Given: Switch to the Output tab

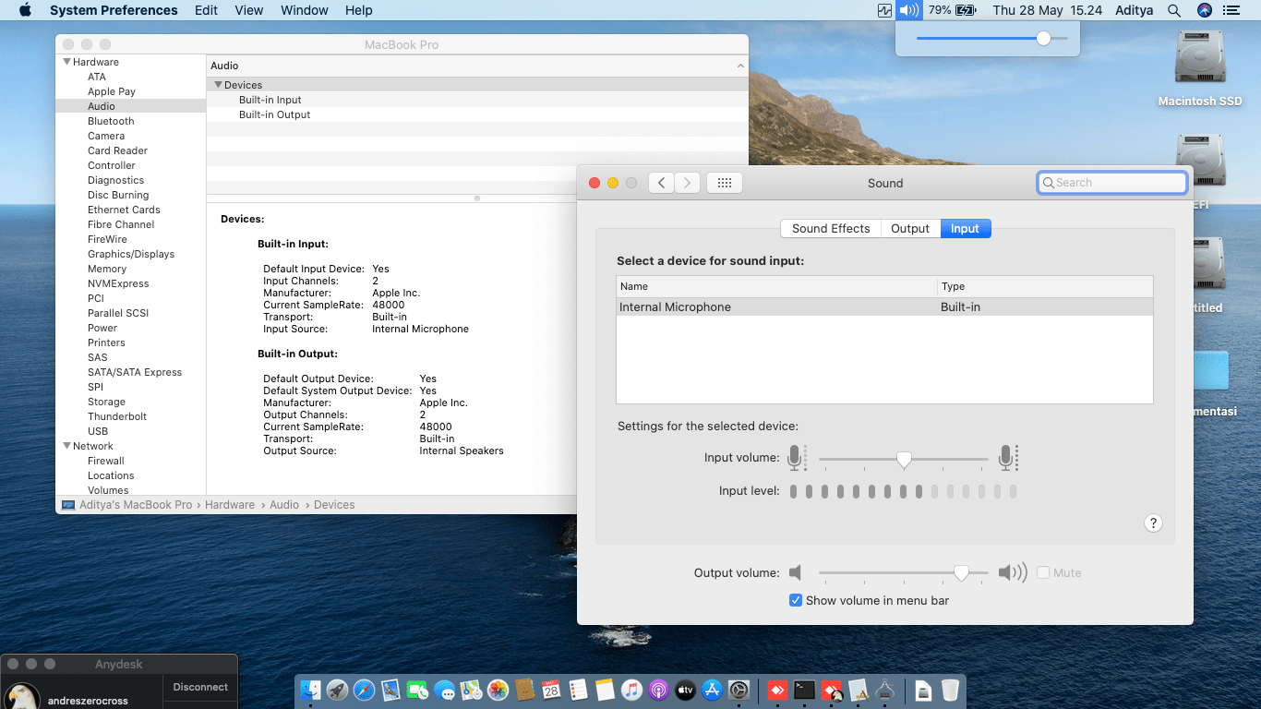Looking at the screenshot, I should (x=910, y=228).
